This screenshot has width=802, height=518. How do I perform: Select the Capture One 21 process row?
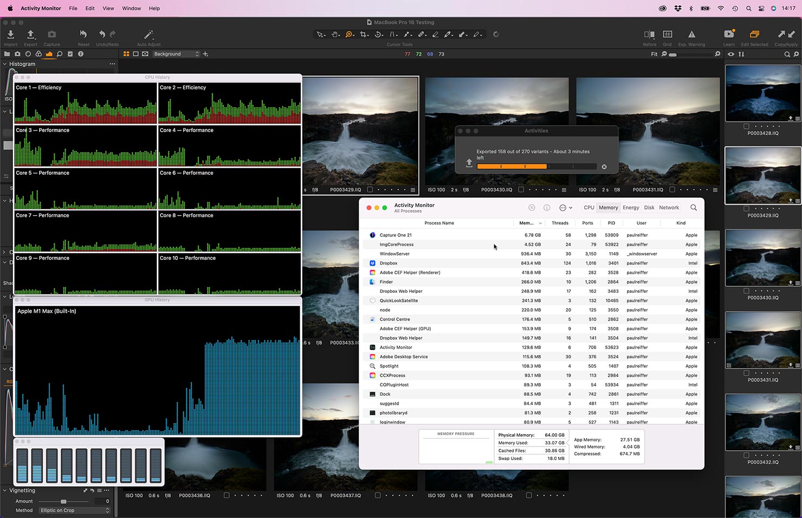pyautogui.click(x=531, y=235)
